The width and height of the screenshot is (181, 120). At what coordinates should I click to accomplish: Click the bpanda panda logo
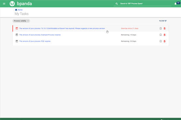(12, 4)
